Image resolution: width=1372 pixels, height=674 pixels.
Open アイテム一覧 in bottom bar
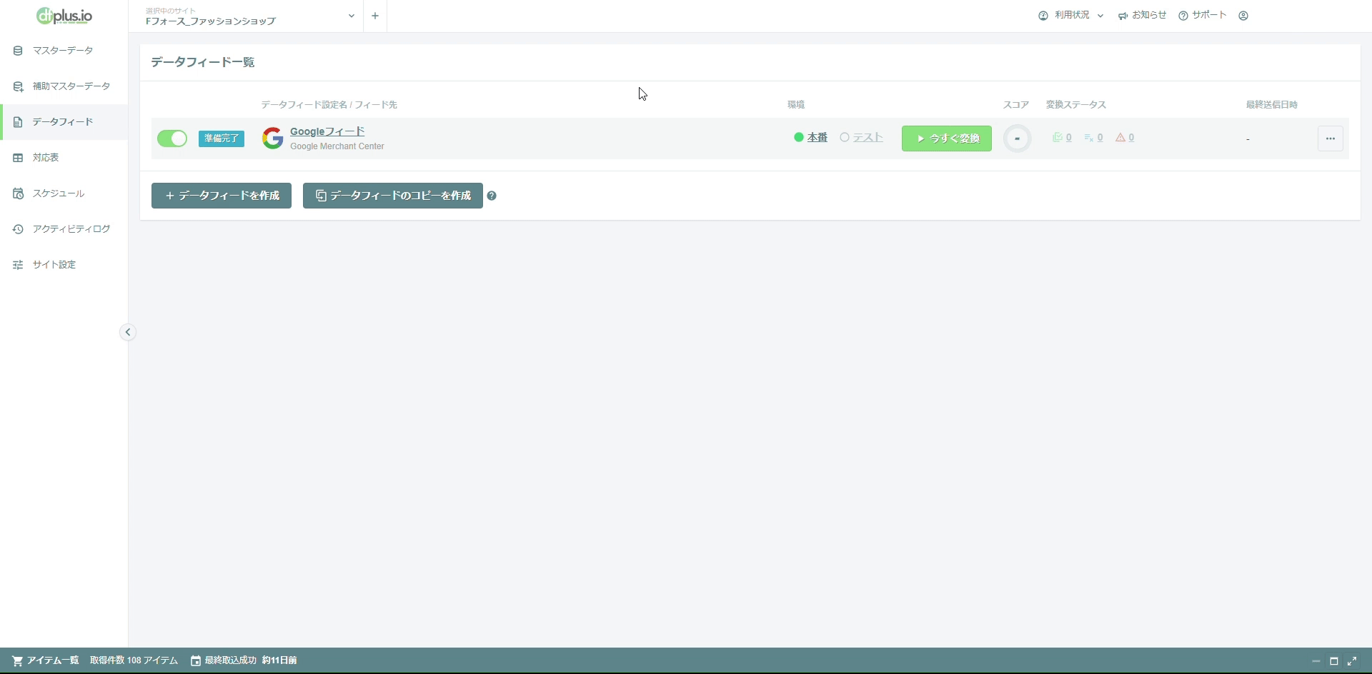click(45, 660)
